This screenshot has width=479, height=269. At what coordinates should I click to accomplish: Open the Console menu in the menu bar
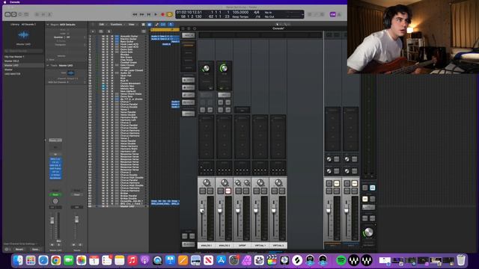(15, 1)
